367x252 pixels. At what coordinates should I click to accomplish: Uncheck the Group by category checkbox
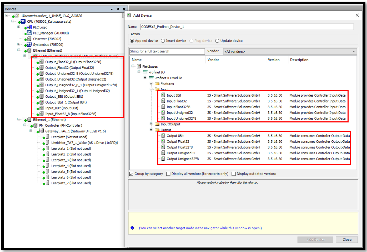tap(131, 174)
